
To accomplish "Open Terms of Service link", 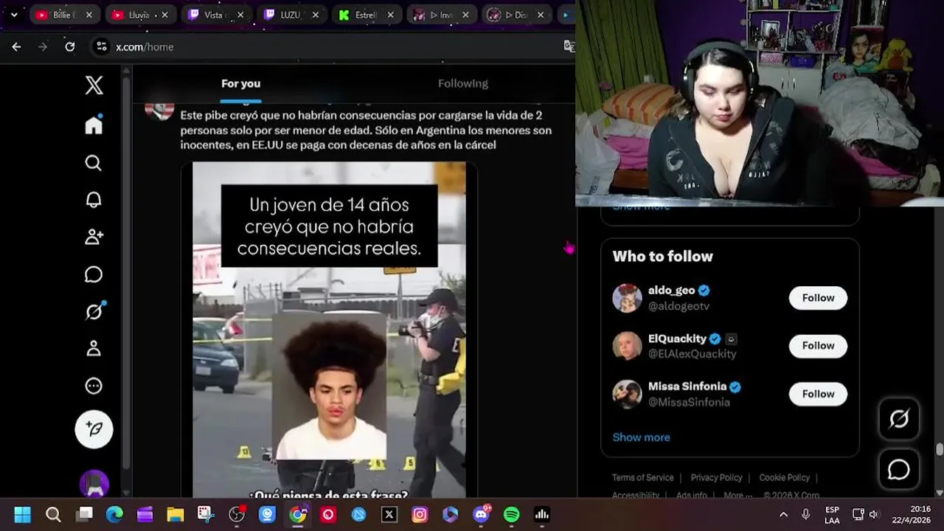I will coord(642,477).
